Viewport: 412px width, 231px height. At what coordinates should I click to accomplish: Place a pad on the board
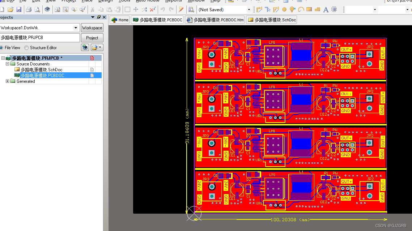(x=284, y=10)
